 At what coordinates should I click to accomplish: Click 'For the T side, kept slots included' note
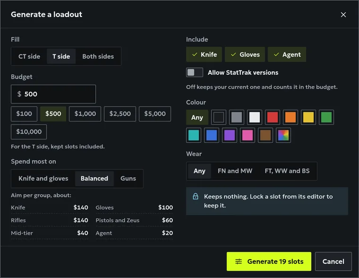(58, 147)
